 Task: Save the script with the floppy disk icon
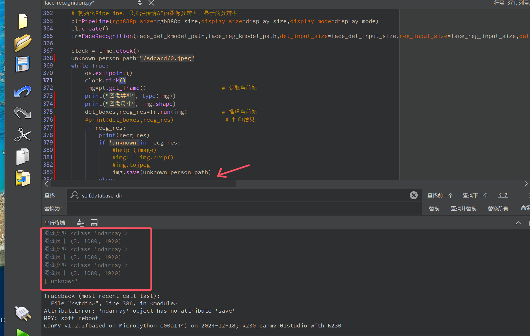tap(23, 64)
